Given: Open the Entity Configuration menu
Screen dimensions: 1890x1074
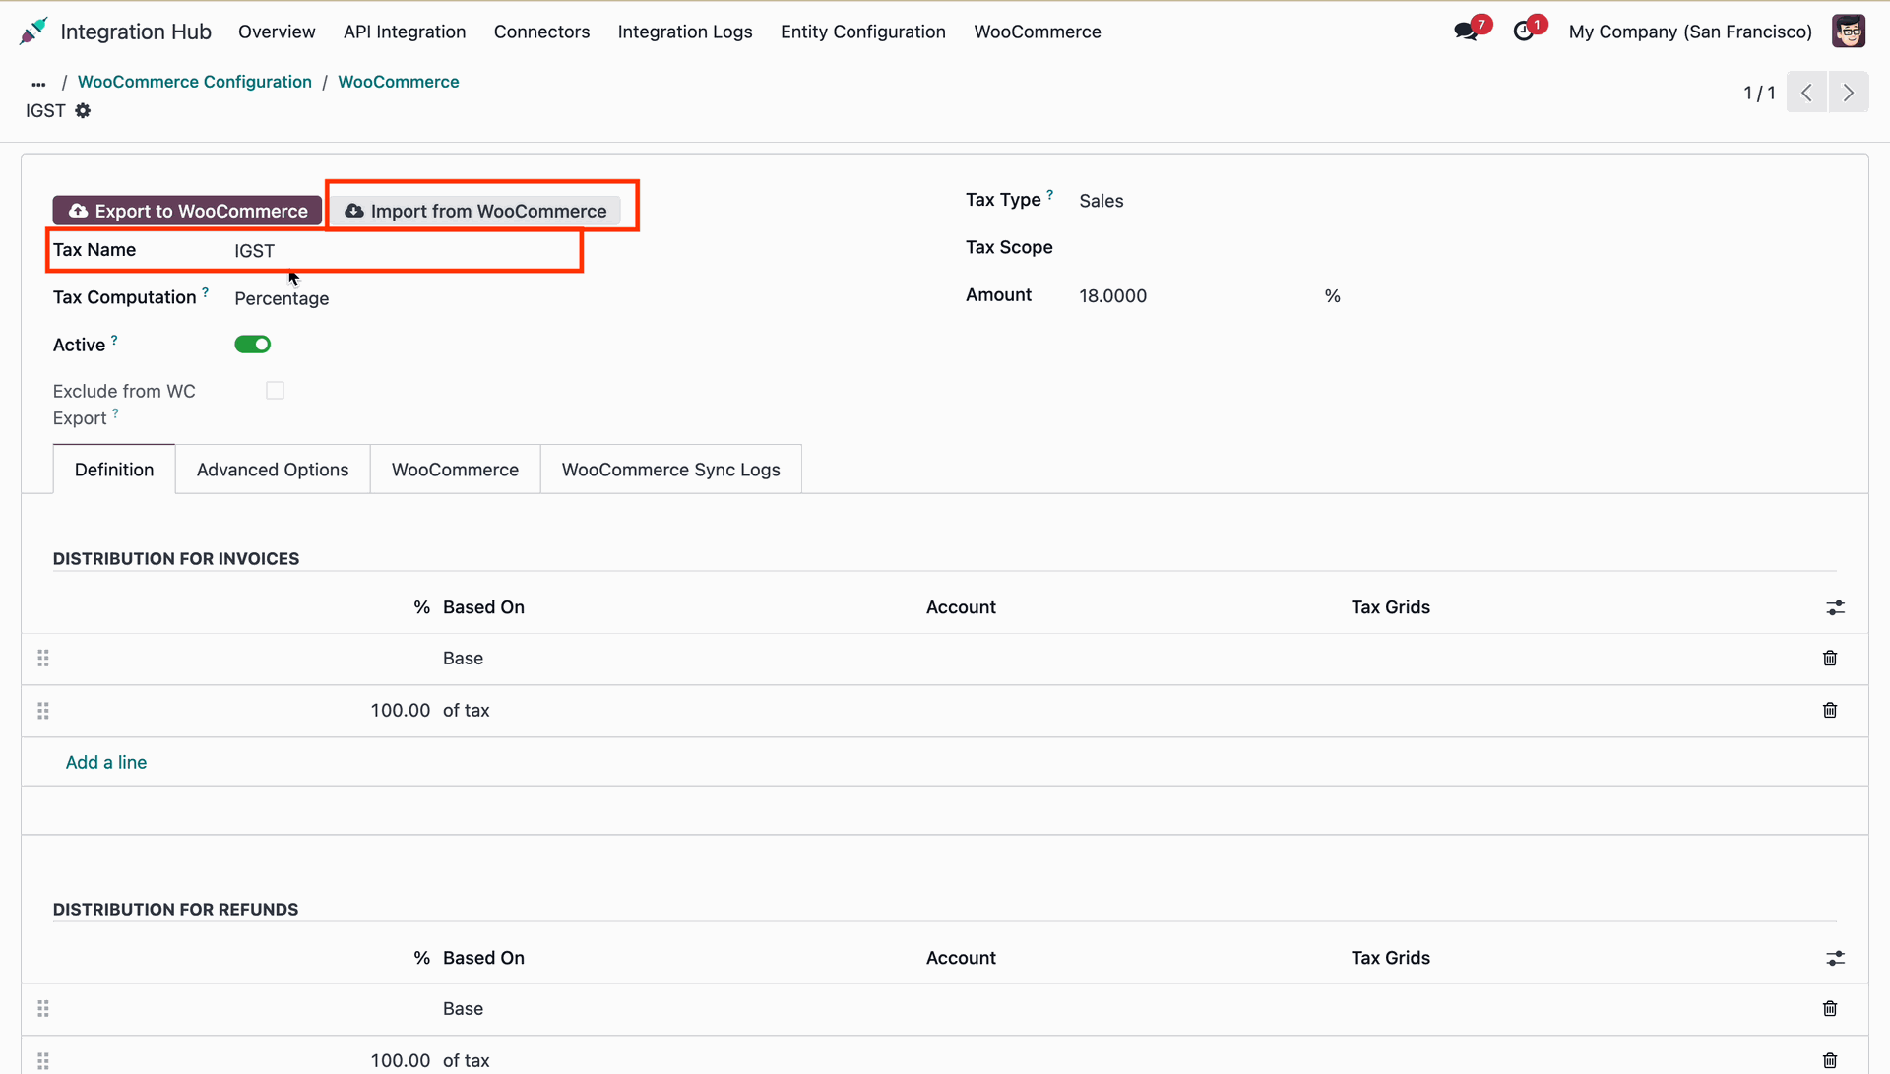Looking at the screenshot, I should click(x=863, y=32).
